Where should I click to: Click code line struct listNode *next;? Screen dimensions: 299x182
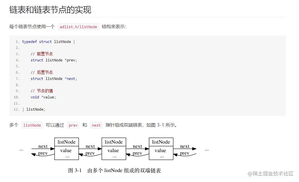pos(54,78)
